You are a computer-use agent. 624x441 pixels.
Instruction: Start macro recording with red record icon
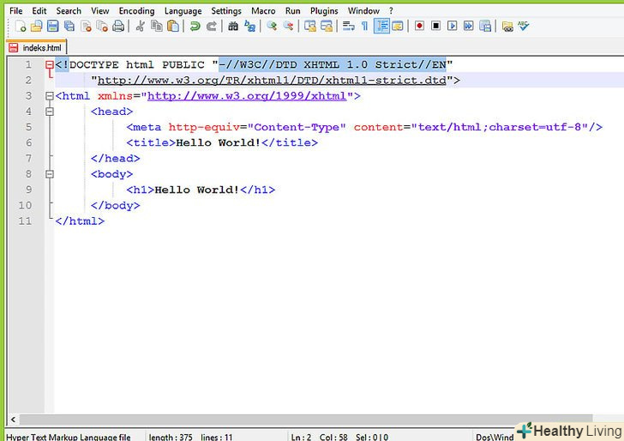pos(420,27)
